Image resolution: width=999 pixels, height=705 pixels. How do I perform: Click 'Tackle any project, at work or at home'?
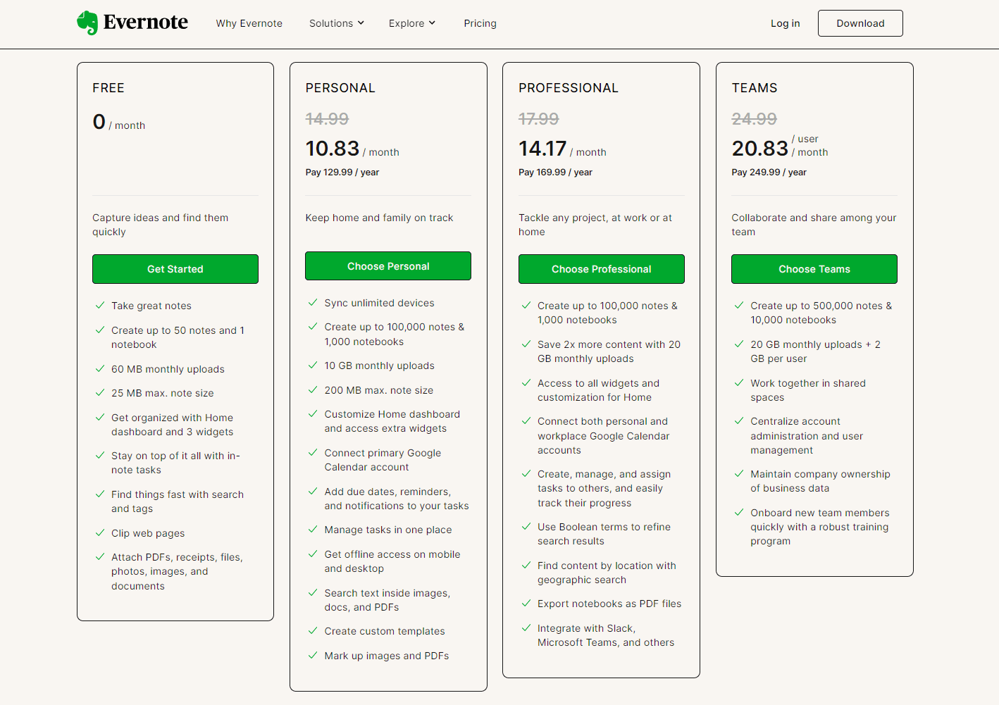(595, 225)
